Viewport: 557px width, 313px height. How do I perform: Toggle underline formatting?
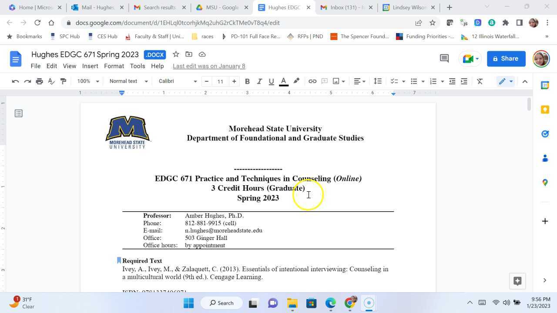tap(272, 81)
